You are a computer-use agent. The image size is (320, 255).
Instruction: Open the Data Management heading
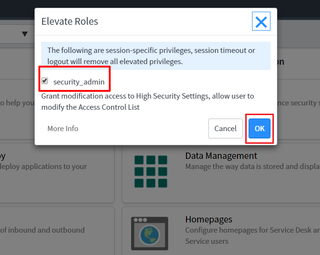(x=221, y=156)
